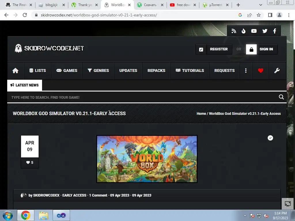Click the browser back arrow

(6, 15)
